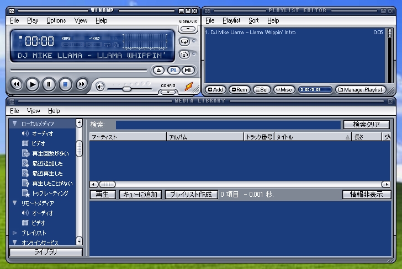Click the キューに追加 button
The width and height of the screenshot is (402, 269).
point(140,195)
